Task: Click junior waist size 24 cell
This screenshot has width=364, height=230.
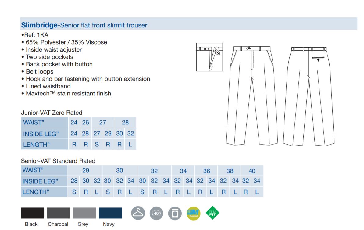Action: pyautogui.click(x=74, y=122)
